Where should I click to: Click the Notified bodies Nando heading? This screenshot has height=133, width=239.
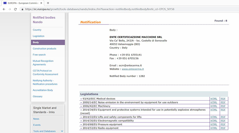(x=44, y=20)
